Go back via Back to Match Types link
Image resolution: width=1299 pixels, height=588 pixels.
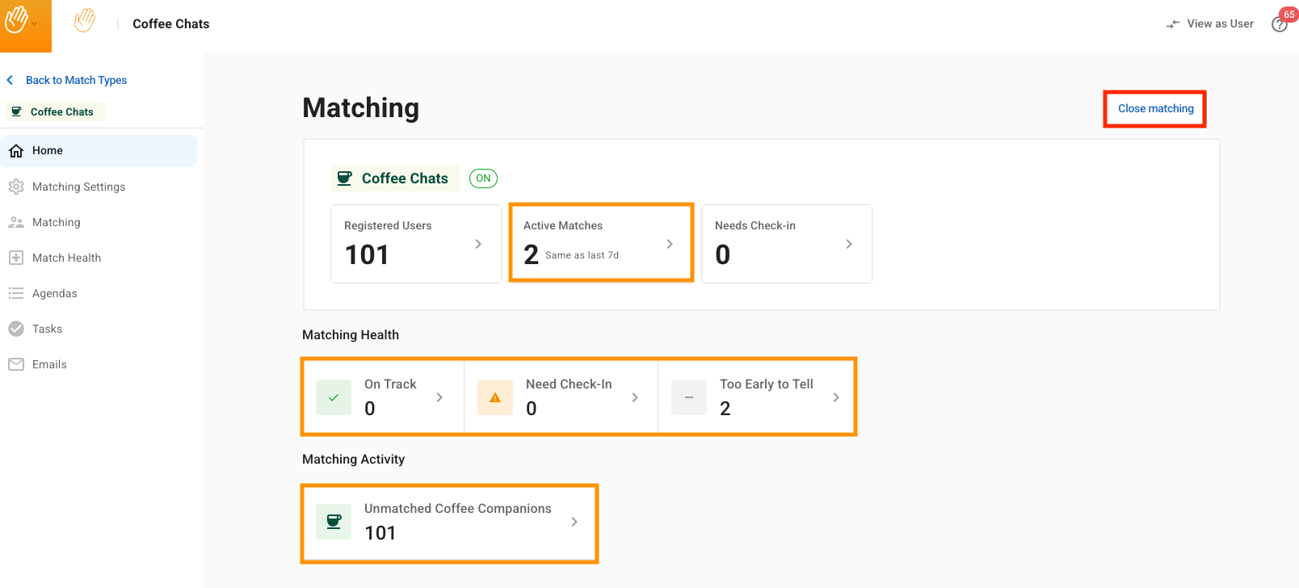[x=76, y=80]
